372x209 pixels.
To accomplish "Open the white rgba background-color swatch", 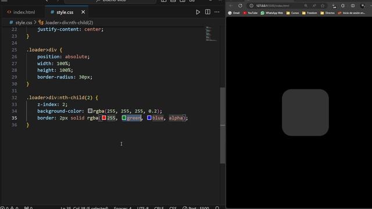I will click(x=90, y=111).
